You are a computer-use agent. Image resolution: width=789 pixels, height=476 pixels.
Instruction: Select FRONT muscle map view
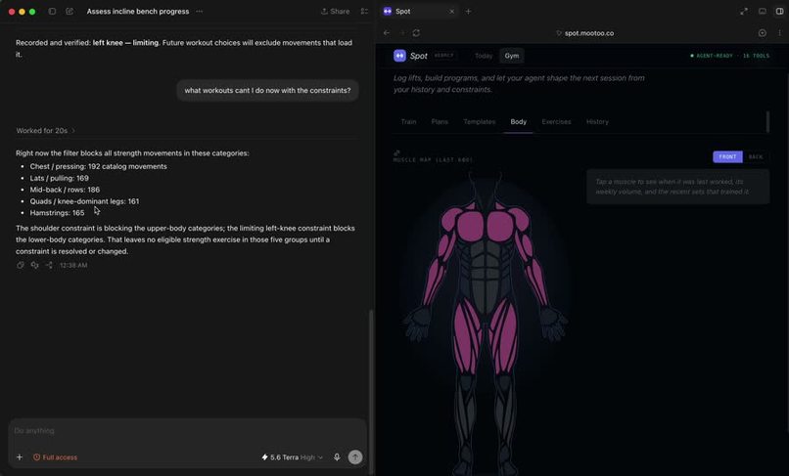click(727, 156)
